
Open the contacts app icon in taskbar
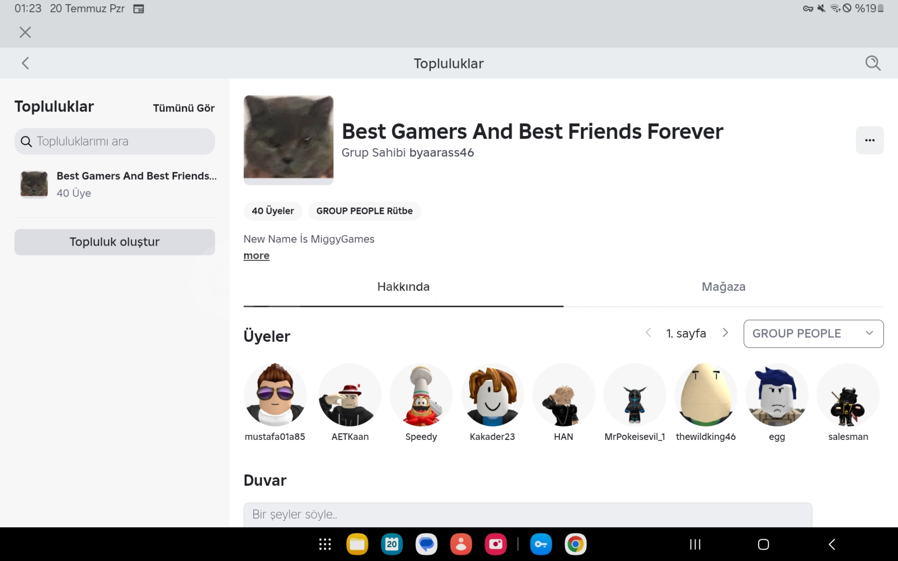(461, 544)
